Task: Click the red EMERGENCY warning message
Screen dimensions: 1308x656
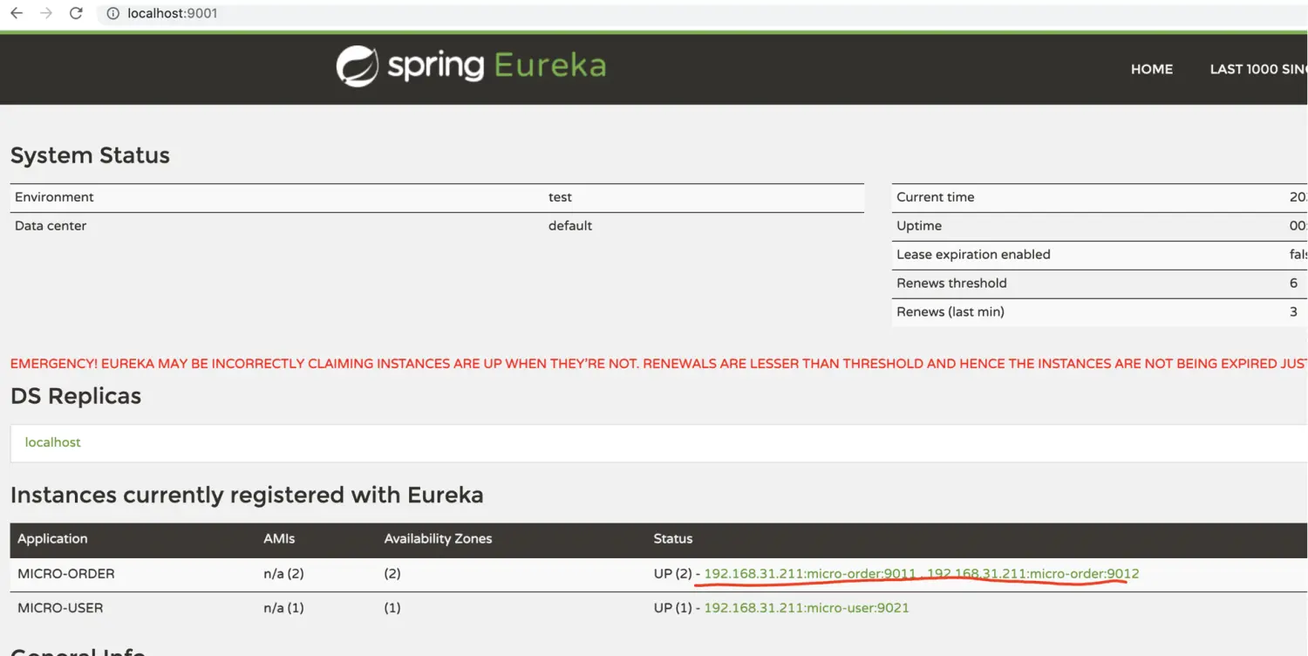Action: 658,364
